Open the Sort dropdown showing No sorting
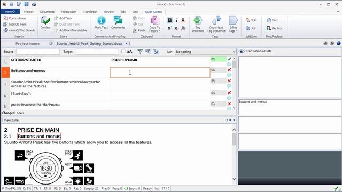This screenshot has width=342, height=192. click(x=205, y=52)
